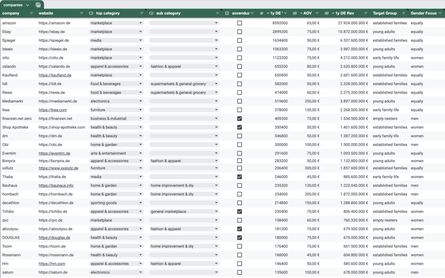Screen dimensions: 445x278
Task: Open the filter icon in the Gender Focus header
Action: (x=440, y=13)
